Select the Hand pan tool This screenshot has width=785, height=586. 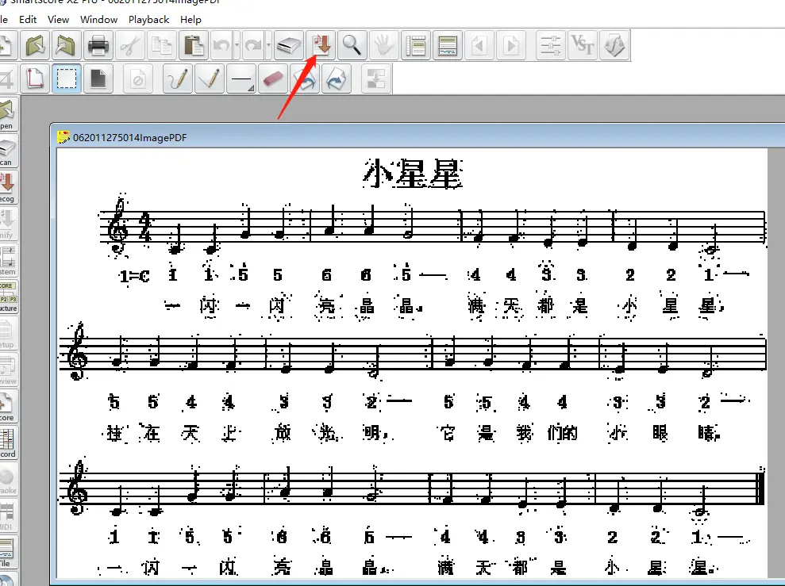[384, 45]
